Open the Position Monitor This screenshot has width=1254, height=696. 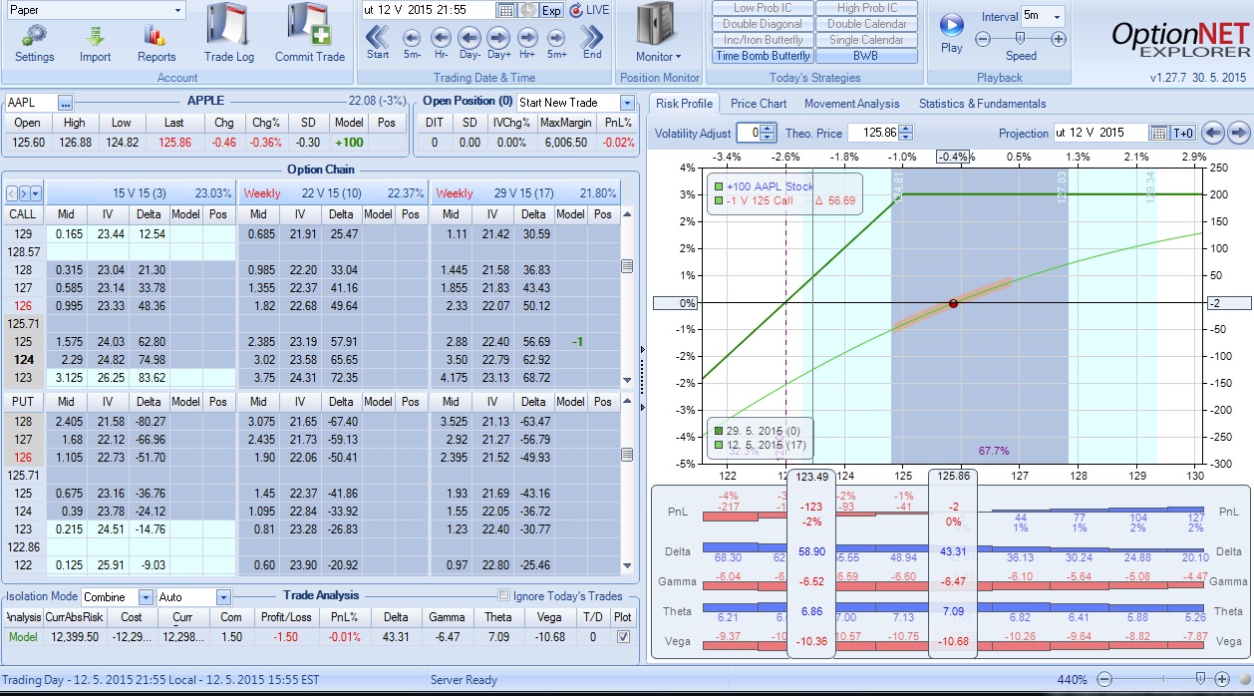point(658,26)
